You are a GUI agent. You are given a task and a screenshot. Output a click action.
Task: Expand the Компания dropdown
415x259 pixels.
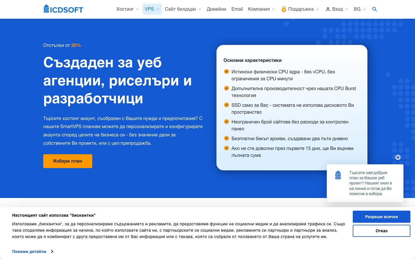261,9
